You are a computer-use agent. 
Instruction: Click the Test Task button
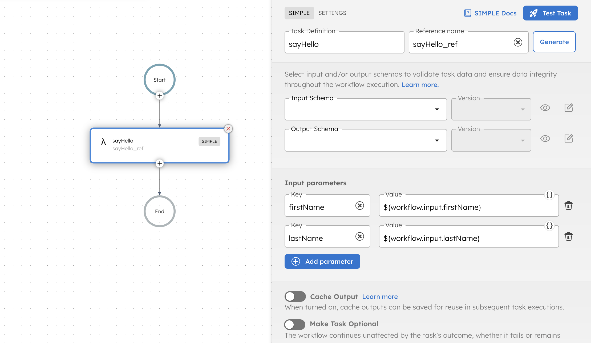pyautogui.click(x=550, y=13)
